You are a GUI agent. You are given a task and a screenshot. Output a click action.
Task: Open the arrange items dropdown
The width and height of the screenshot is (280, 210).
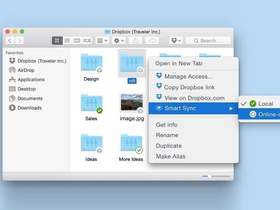pos(102,41)
